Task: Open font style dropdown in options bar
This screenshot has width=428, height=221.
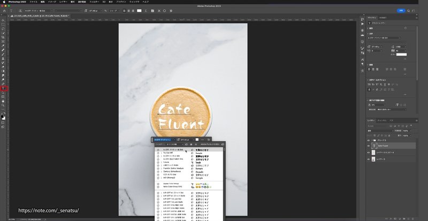Action: pos(81,11)
